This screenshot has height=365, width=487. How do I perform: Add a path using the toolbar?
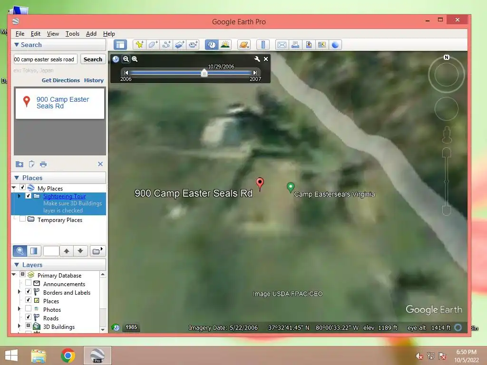(x=166, y=45)
